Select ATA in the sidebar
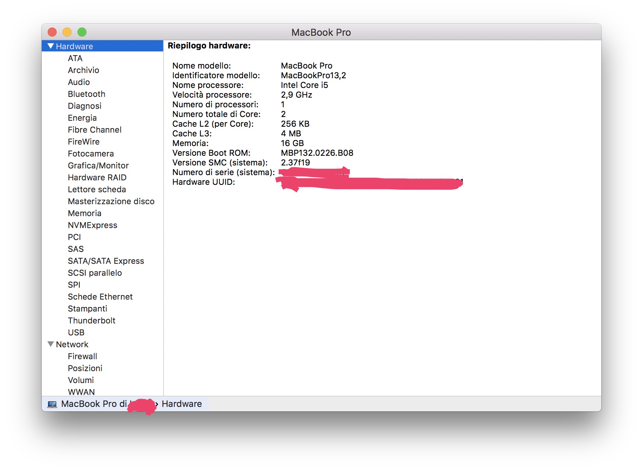This screenshot has height=471, width=643. point(75,58)
